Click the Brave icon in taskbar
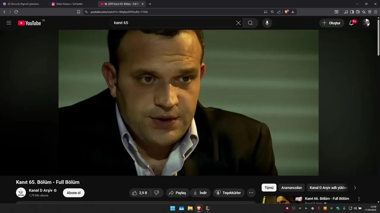 199,208
